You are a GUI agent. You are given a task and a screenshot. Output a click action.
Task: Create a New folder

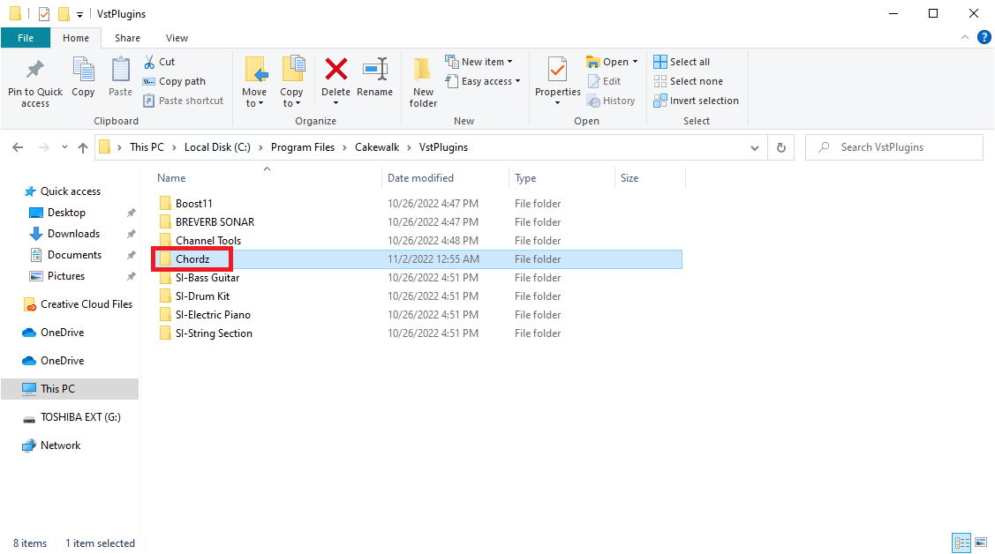(423, 82)
